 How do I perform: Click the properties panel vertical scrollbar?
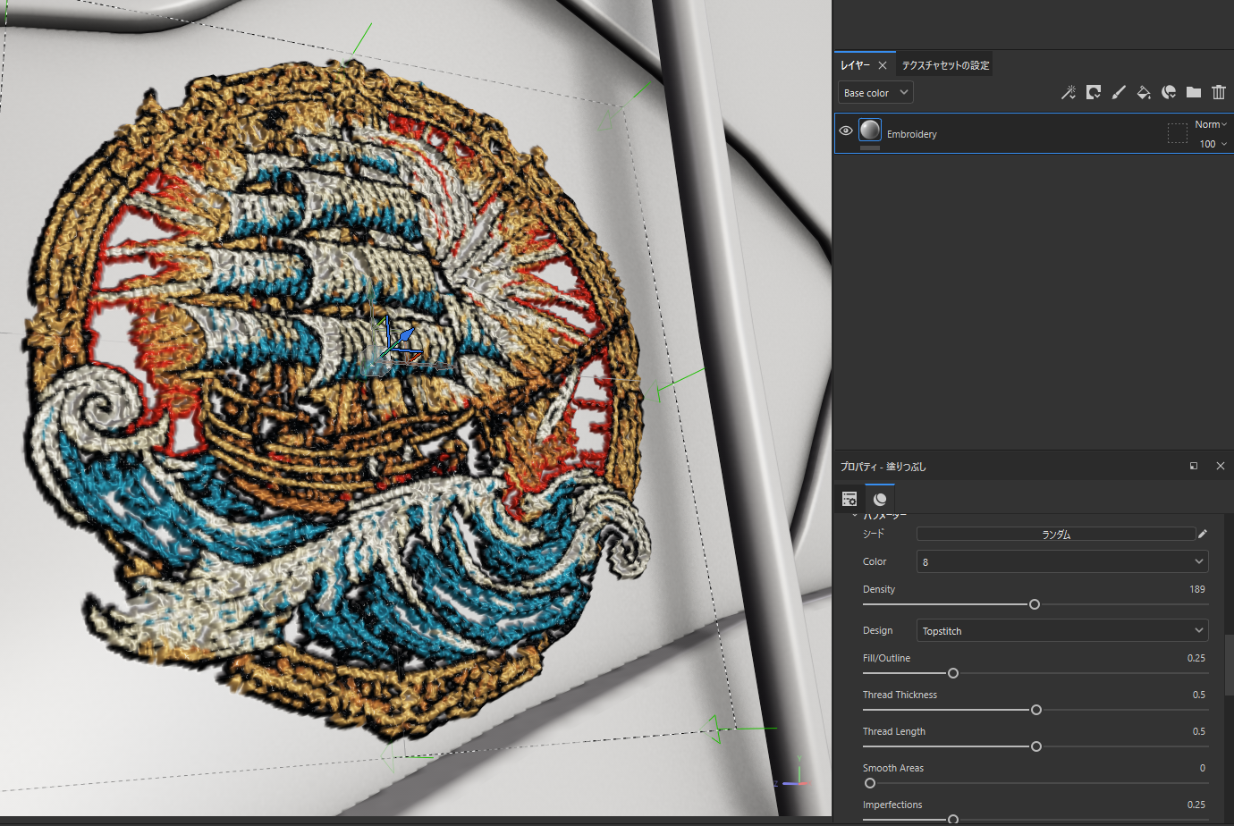point(1230,664)
